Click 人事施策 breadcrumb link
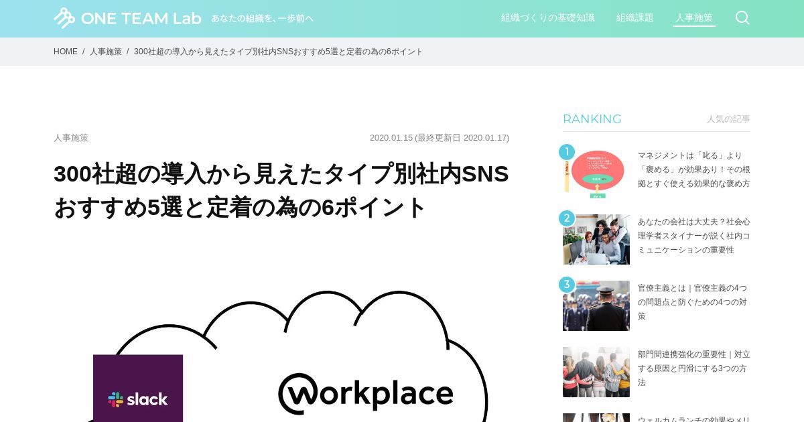 coord(106,52)
